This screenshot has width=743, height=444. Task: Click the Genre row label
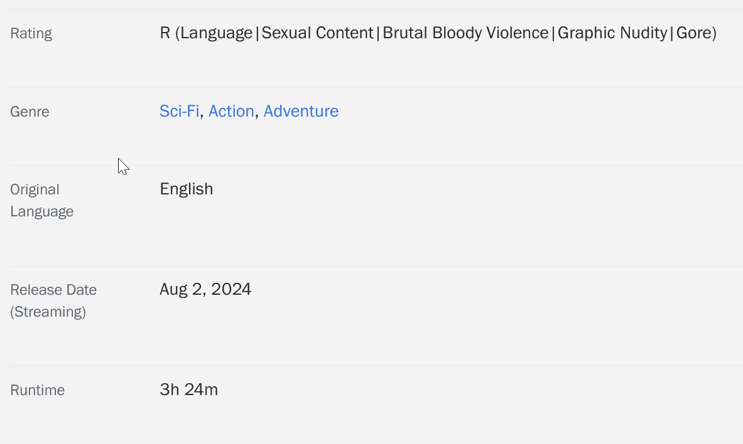(30, 112)
